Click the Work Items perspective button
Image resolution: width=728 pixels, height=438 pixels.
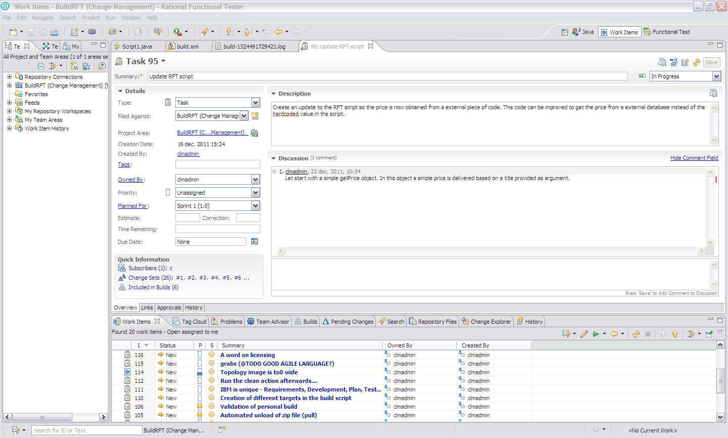(x=619, y=32)
